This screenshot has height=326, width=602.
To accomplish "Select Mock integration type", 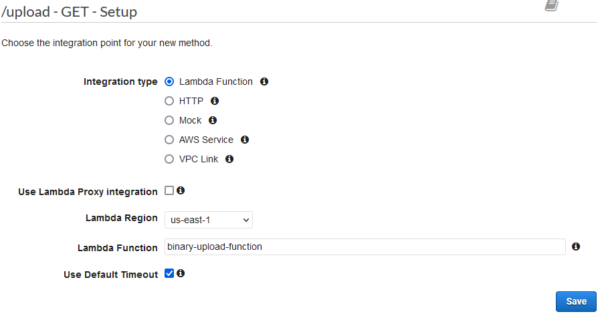I will pos(169,120).
